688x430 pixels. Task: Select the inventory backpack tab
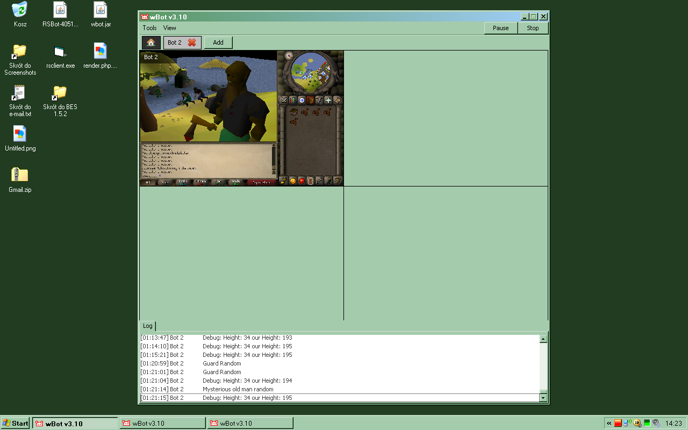(311, 101)
